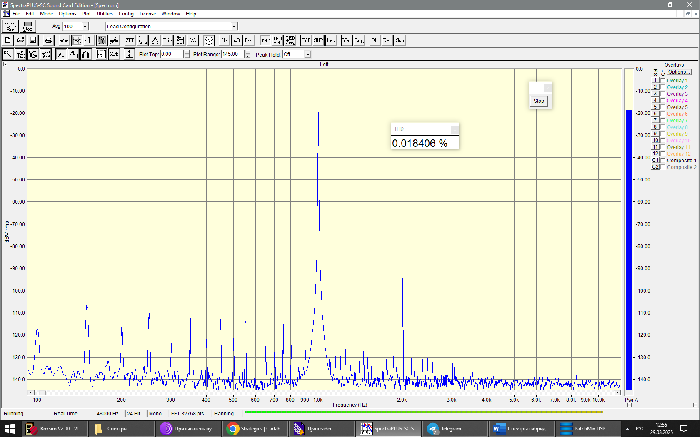This screenshot has height=437, width=700.
Task: Click Set button 1 for Overlay 1
Action: [x=655, y=80]
